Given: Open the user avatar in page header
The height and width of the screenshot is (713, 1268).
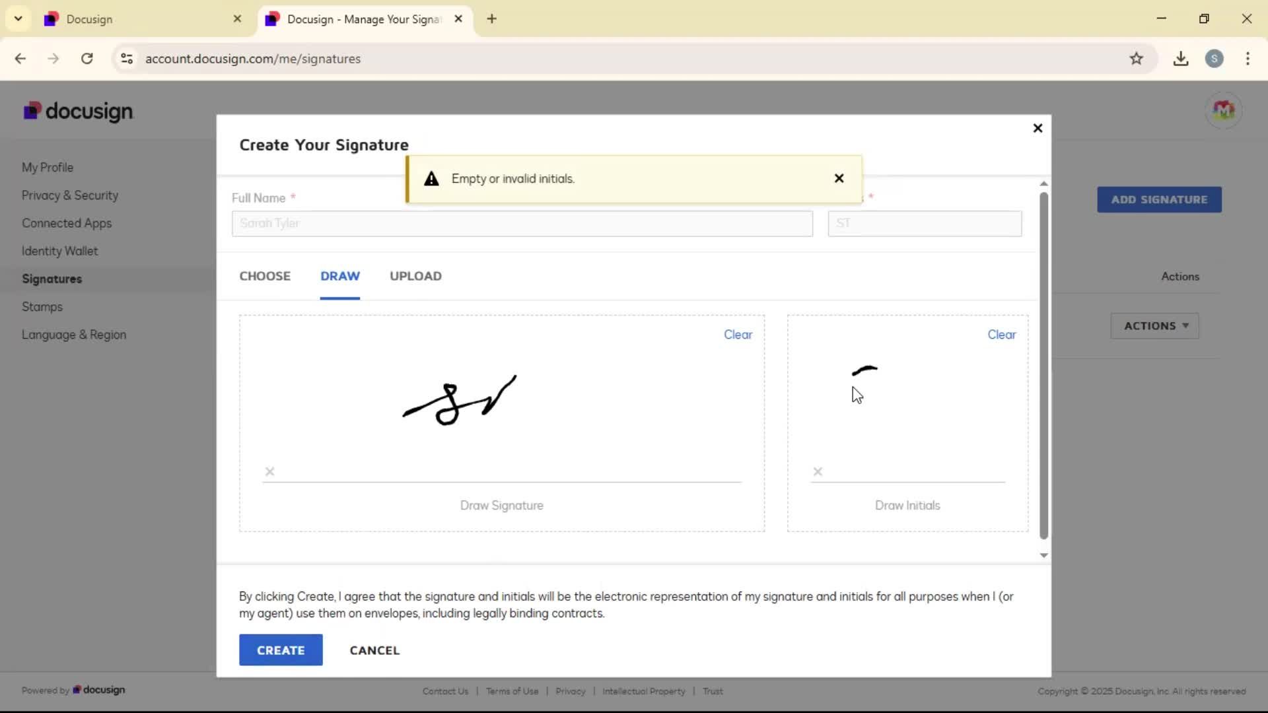Looking at the screenshot, I should [1223, 110].
